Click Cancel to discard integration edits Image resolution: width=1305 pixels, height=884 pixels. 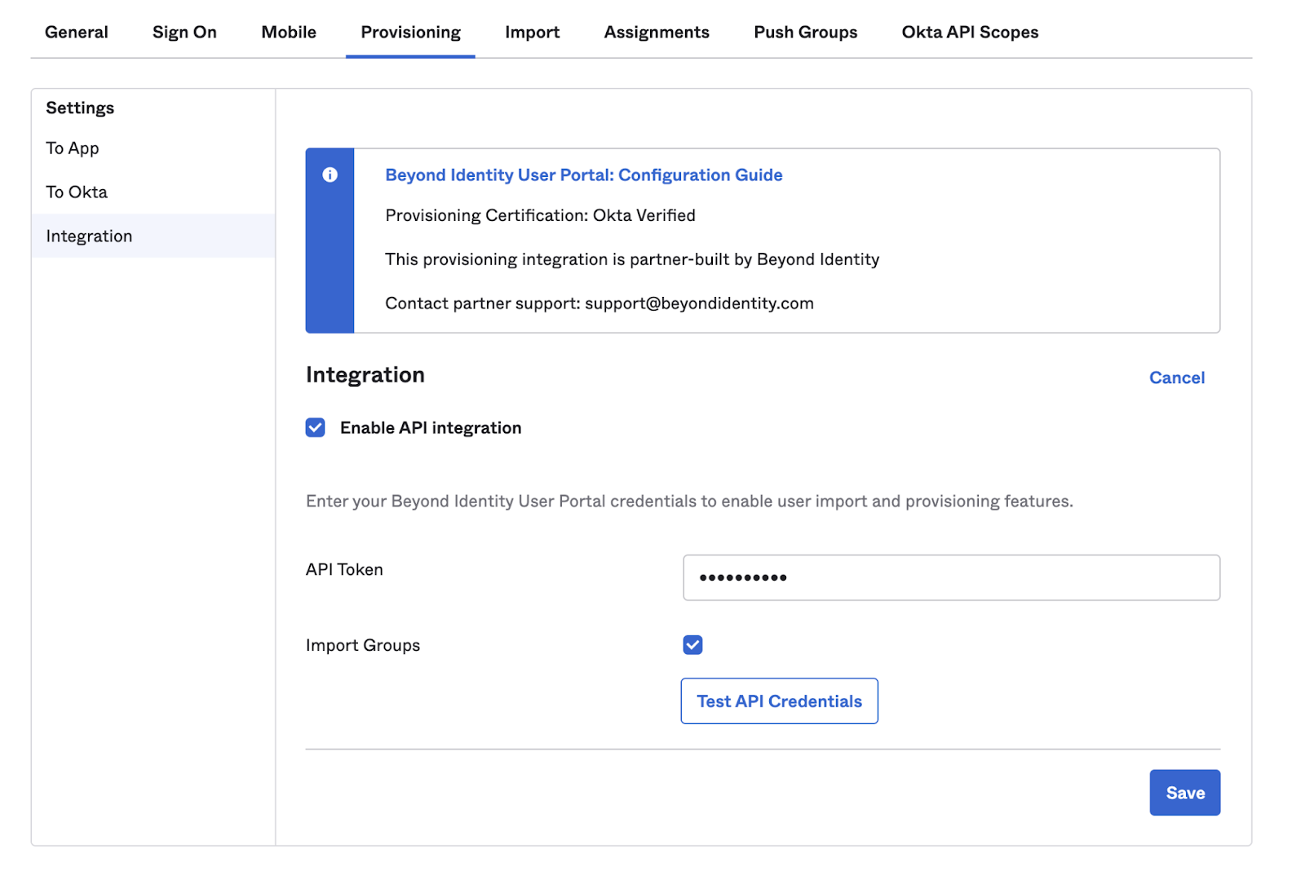pyautogui.click(x=1176, y=378)
